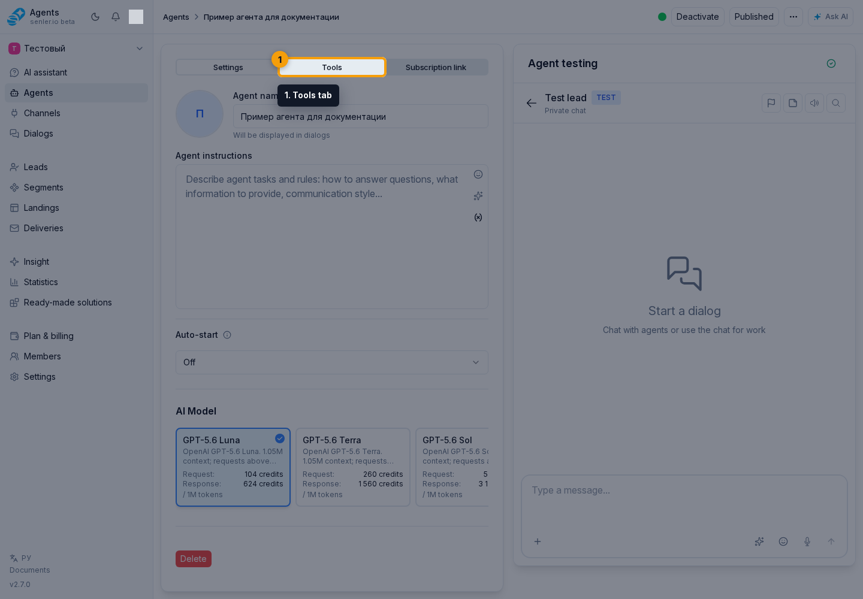Screen dimensions: 863x599
Task: Open Dialogs in sidebar
Action: [76, 134]
